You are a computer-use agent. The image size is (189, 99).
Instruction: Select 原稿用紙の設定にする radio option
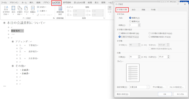click(150, 37)
